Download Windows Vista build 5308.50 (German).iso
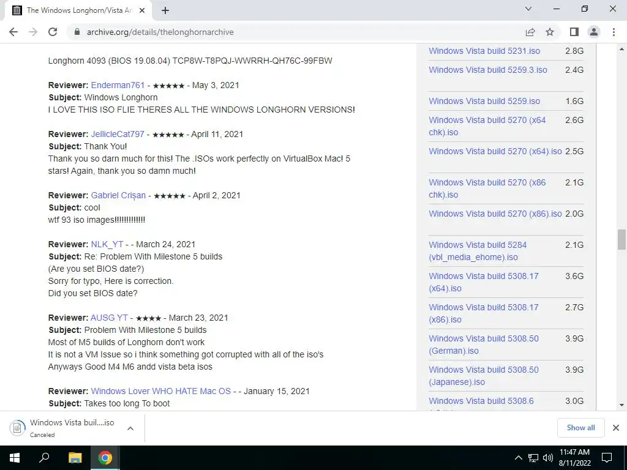The width and height of the screenshot is (627, 470). [484, 344]
